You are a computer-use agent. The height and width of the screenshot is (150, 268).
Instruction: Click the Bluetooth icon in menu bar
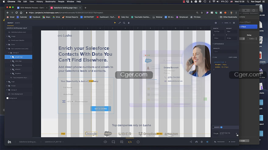[x=210, y=2]
